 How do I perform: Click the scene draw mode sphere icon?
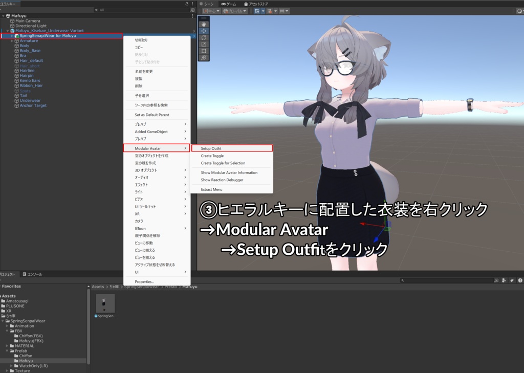point(519,11)
